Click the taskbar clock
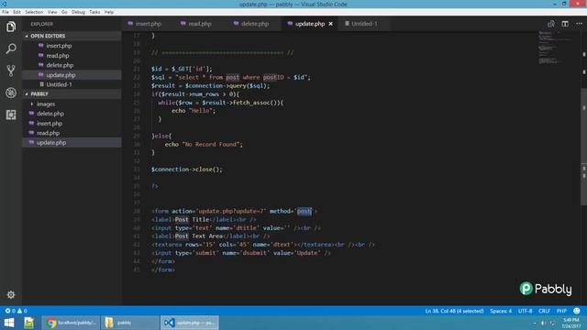This screenshot has height=330, width=587. click(570, 323)
